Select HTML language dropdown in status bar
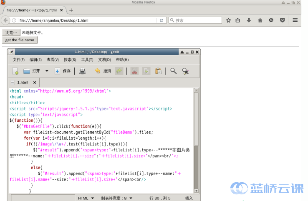Screen dimensions: 308x201 pyautogui.click(x=86, y=198)
